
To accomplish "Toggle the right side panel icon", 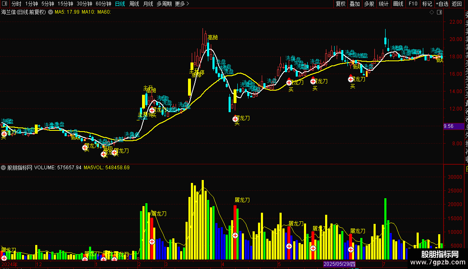I will (439, 12).
